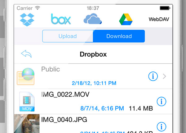186x133 pixels.
Task: Tap the Dropbox title header
Action: (93, 54)
